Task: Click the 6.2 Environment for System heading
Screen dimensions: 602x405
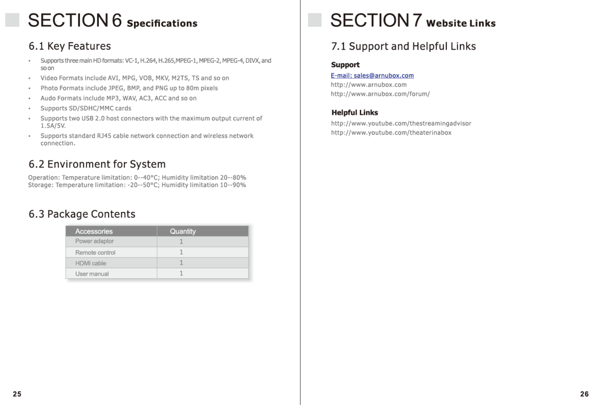Action: click(x=97, y=164)
